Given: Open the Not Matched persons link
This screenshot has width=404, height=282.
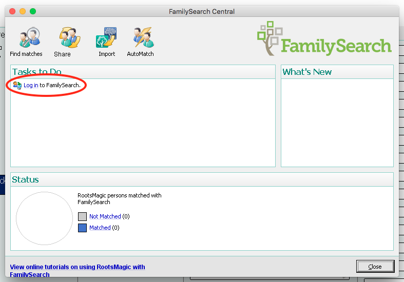Looking at the screenshot, I should tap(105, 216).
